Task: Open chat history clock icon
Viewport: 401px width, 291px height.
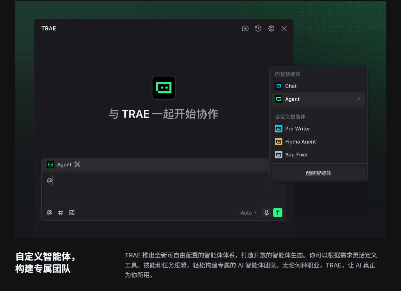Action: pyautogui.click(x=258, y=28)
